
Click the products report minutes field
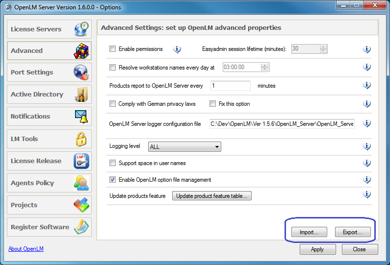[x=230, y=86]
